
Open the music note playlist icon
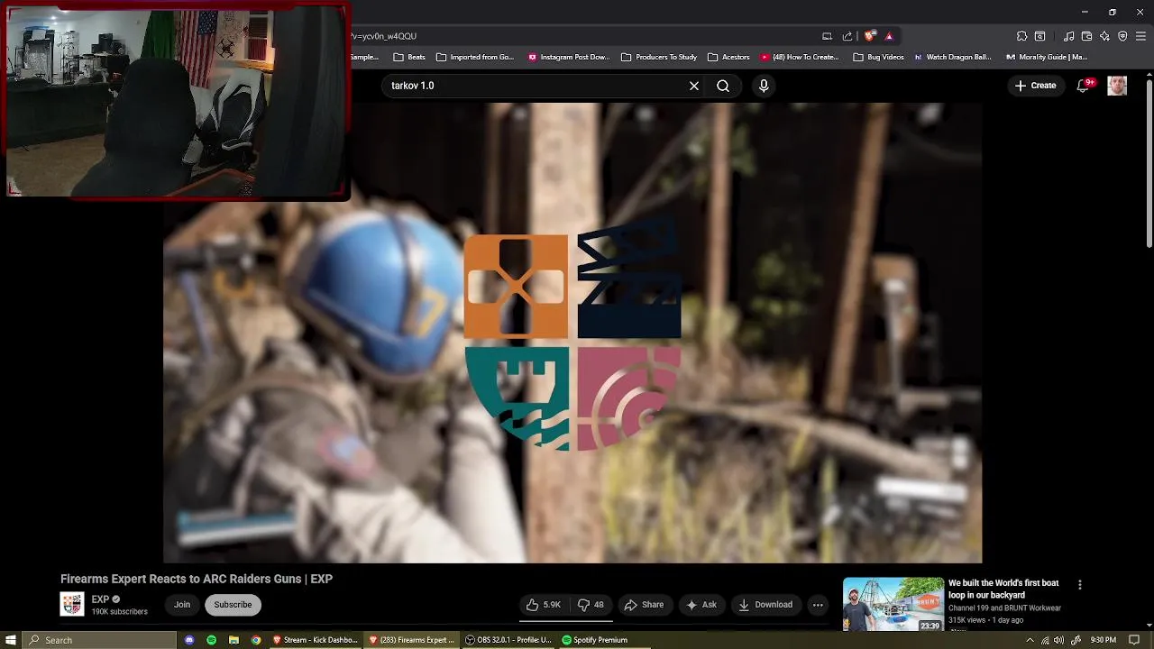1068,36
